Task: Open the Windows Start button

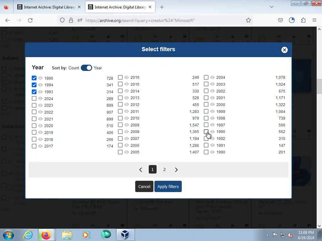Action: pyautogui.click(x=8, y=235)
